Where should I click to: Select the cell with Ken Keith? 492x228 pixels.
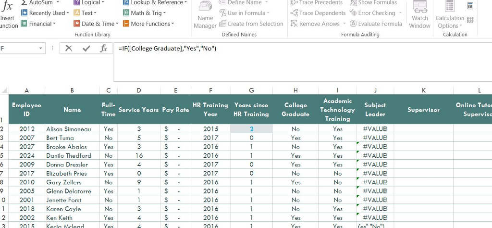(72, 217)
